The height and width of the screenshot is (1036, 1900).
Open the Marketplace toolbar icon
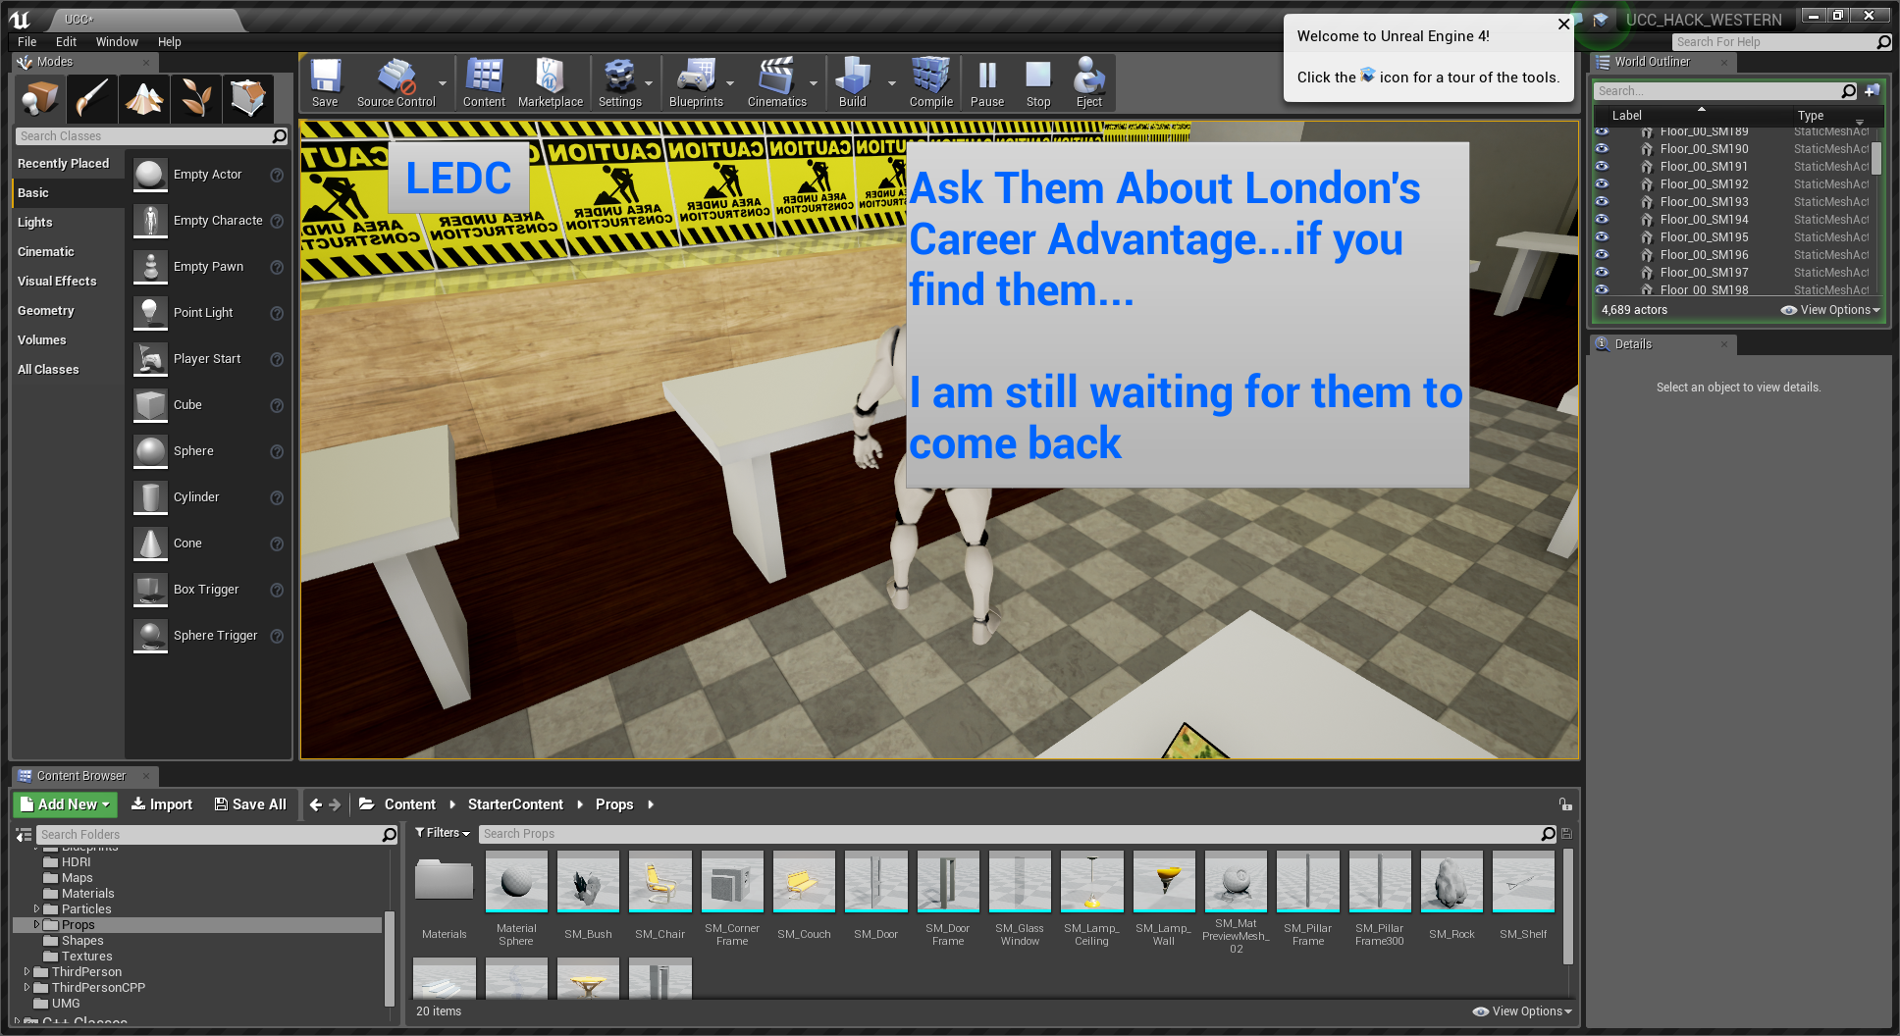550,82
